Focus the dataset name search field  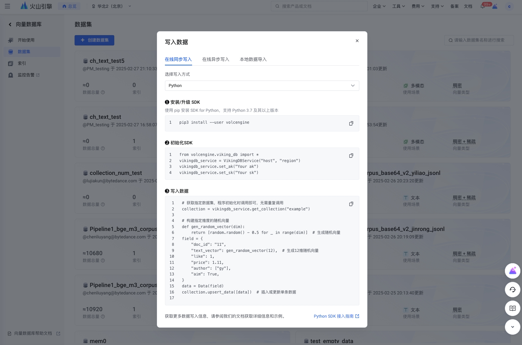(x=479, y=40)
